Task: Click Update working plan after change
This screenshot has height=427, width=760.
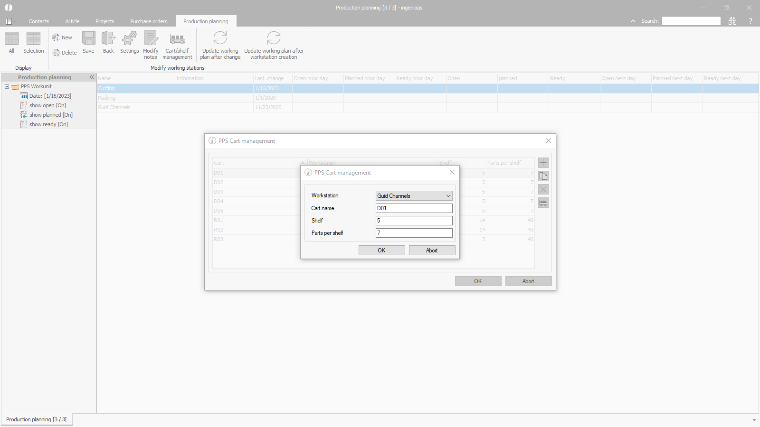Action: [220, 39]
